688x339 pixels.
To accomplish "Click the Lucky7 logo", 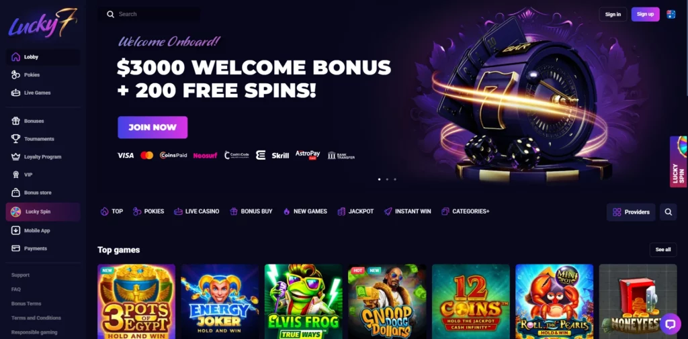I will (43, 23).
